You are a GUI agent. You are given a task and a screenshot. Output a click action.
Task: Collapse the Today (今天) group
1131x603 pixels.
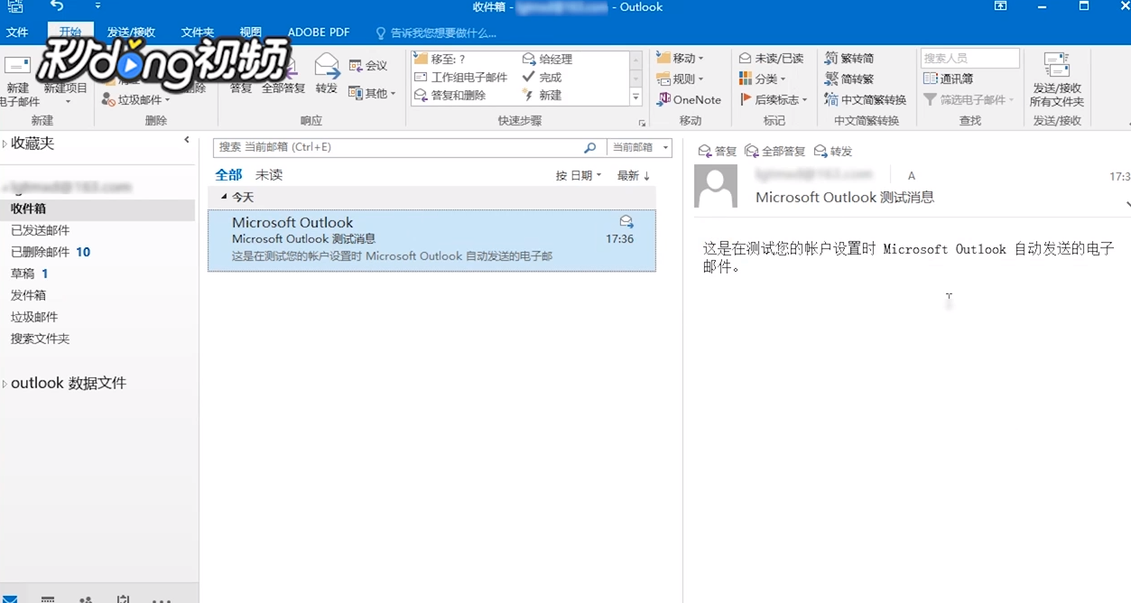(x=225, y=197)
